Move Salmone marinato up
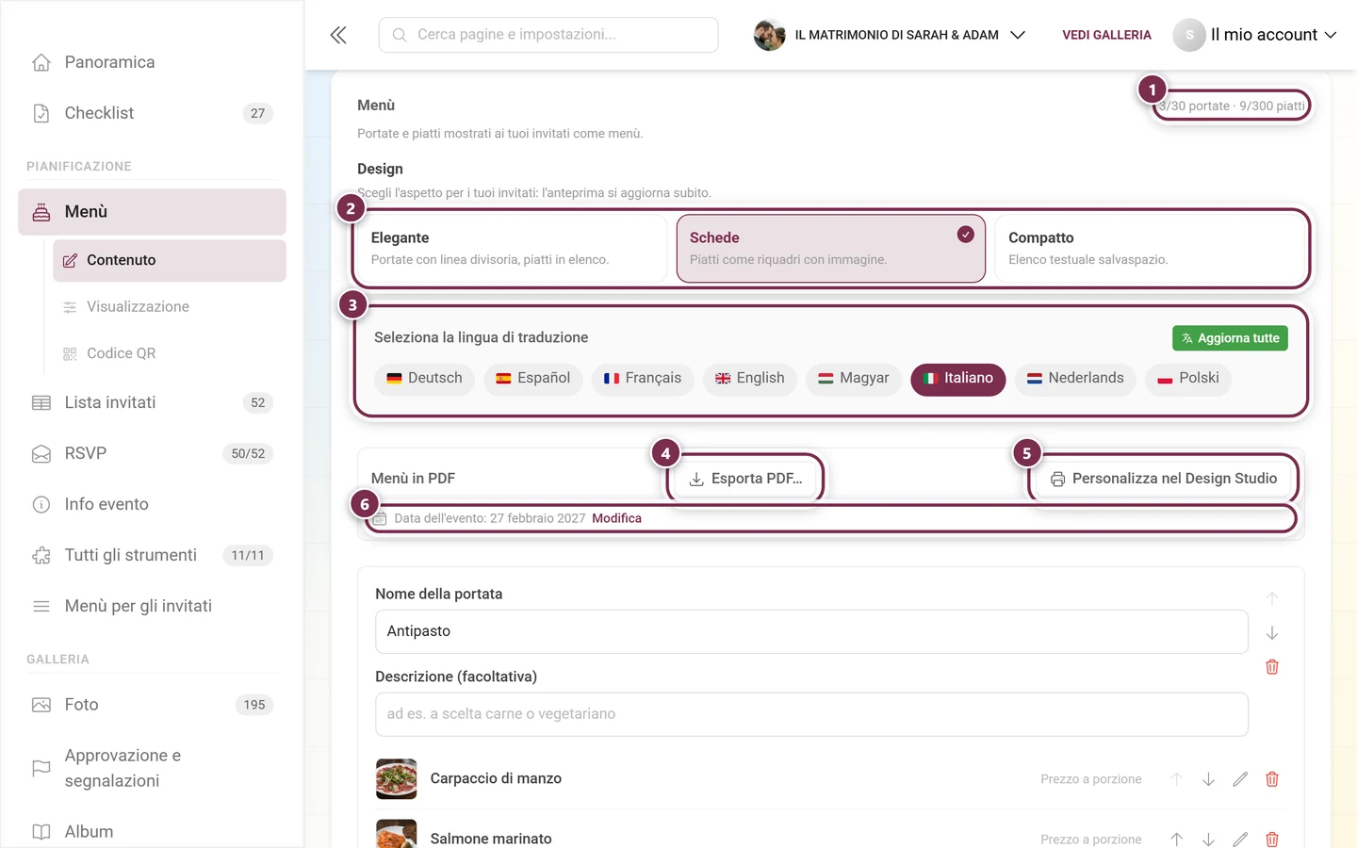 coord(1176,839)
